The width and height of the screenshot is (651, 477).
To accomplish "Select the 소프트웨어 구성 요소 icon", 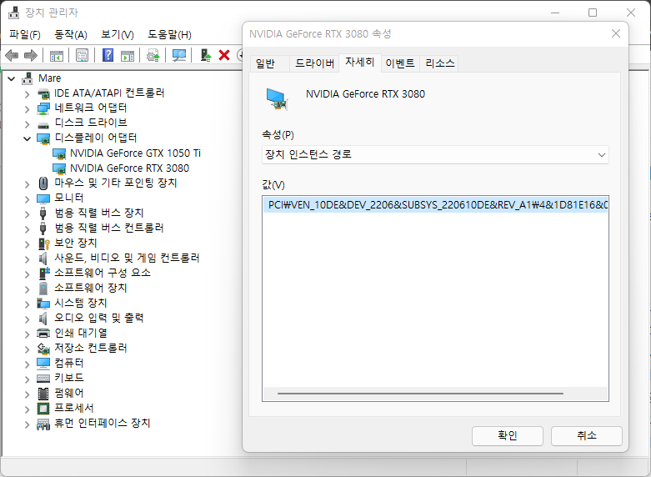I will (x=43, y=273).
